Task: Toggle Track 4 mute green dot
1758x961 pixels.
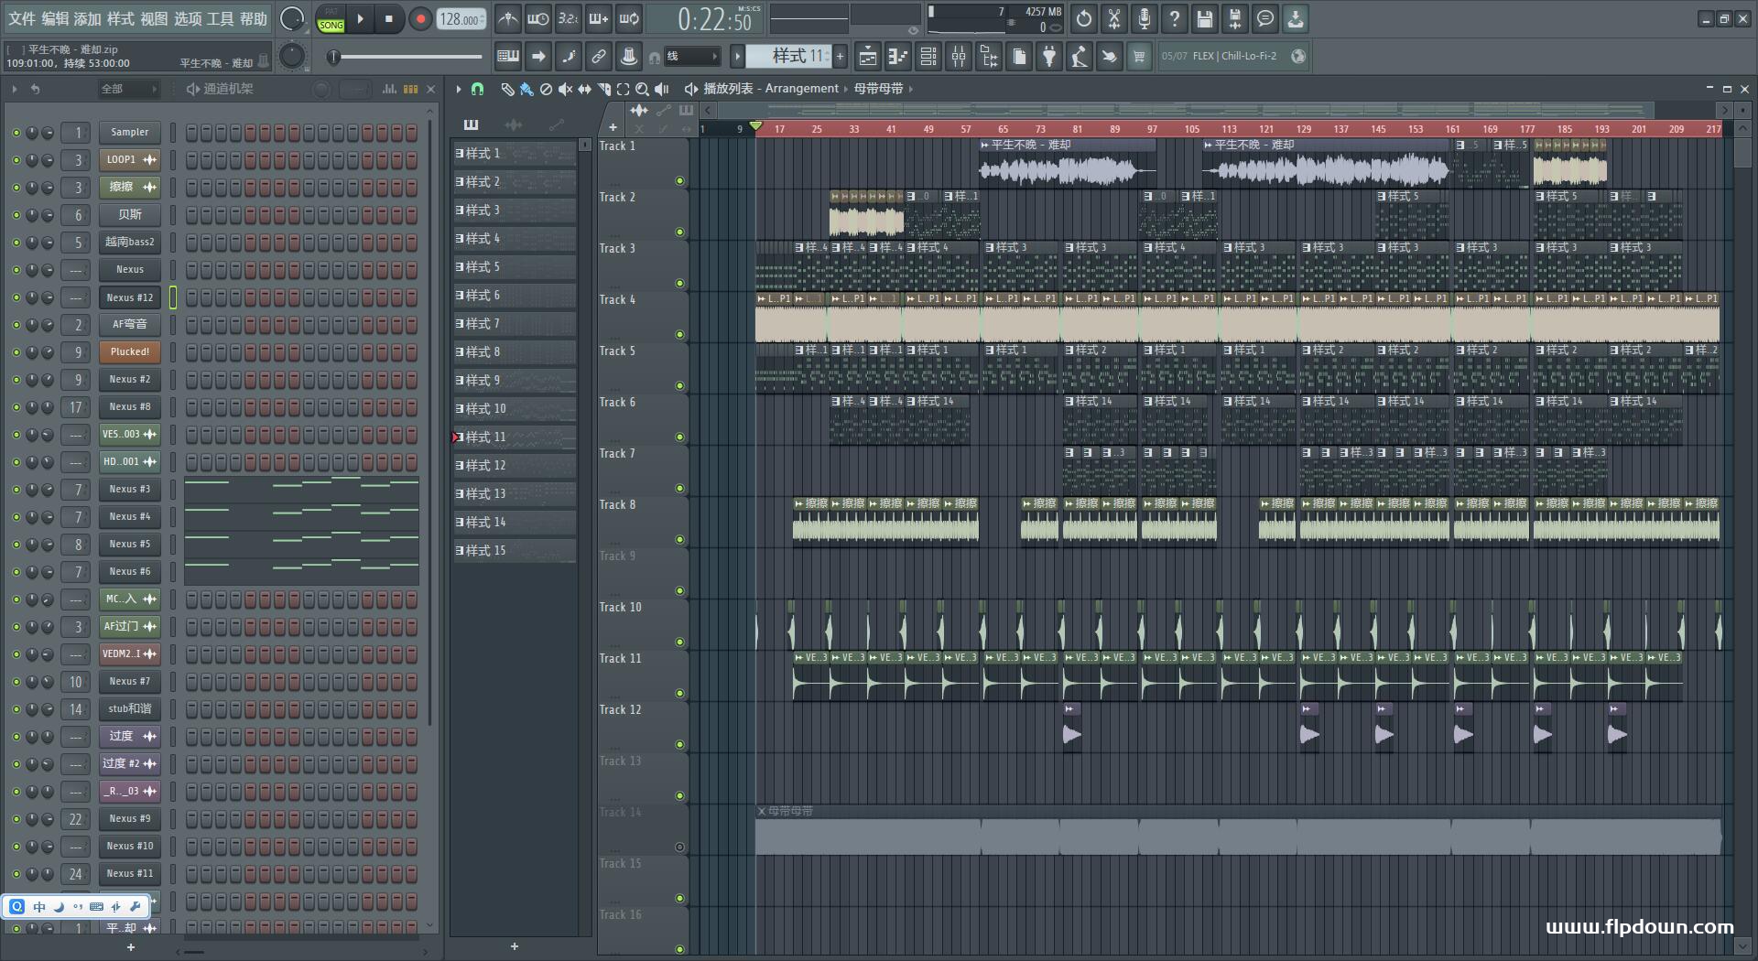Action: tap(679, 334)
